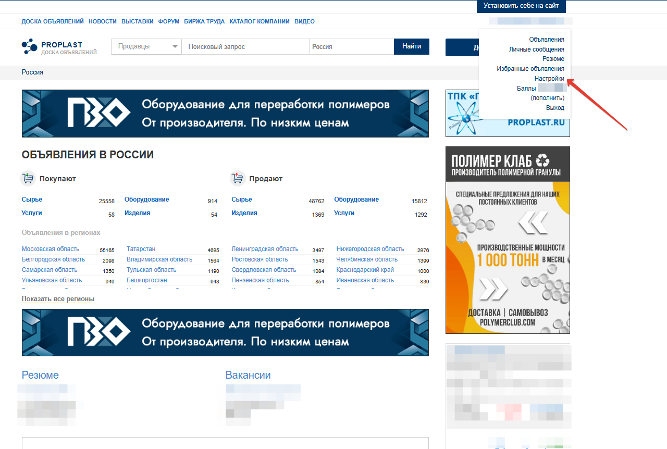The image size is (667, 449).
Task: Click the Россия region input field
Action: 351,47
